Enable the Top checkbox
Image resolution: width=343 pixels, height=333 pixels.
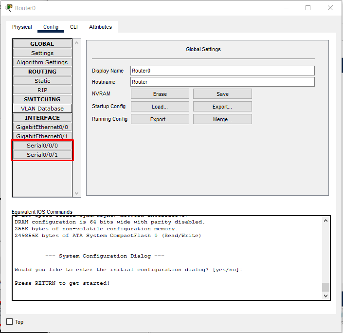click(x=9, y=322)
